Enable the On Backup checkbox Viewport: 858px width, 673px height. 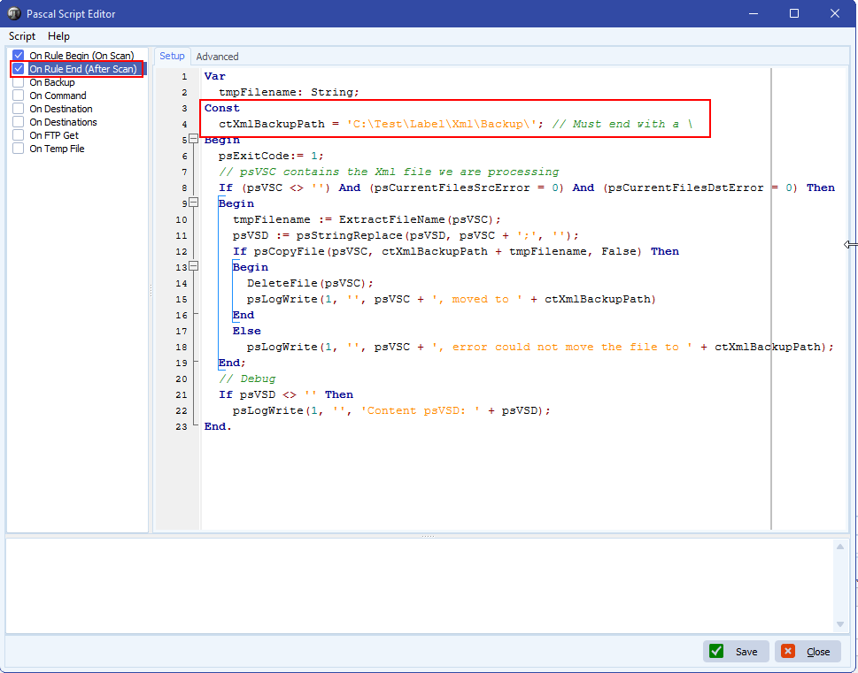point(19,82)
